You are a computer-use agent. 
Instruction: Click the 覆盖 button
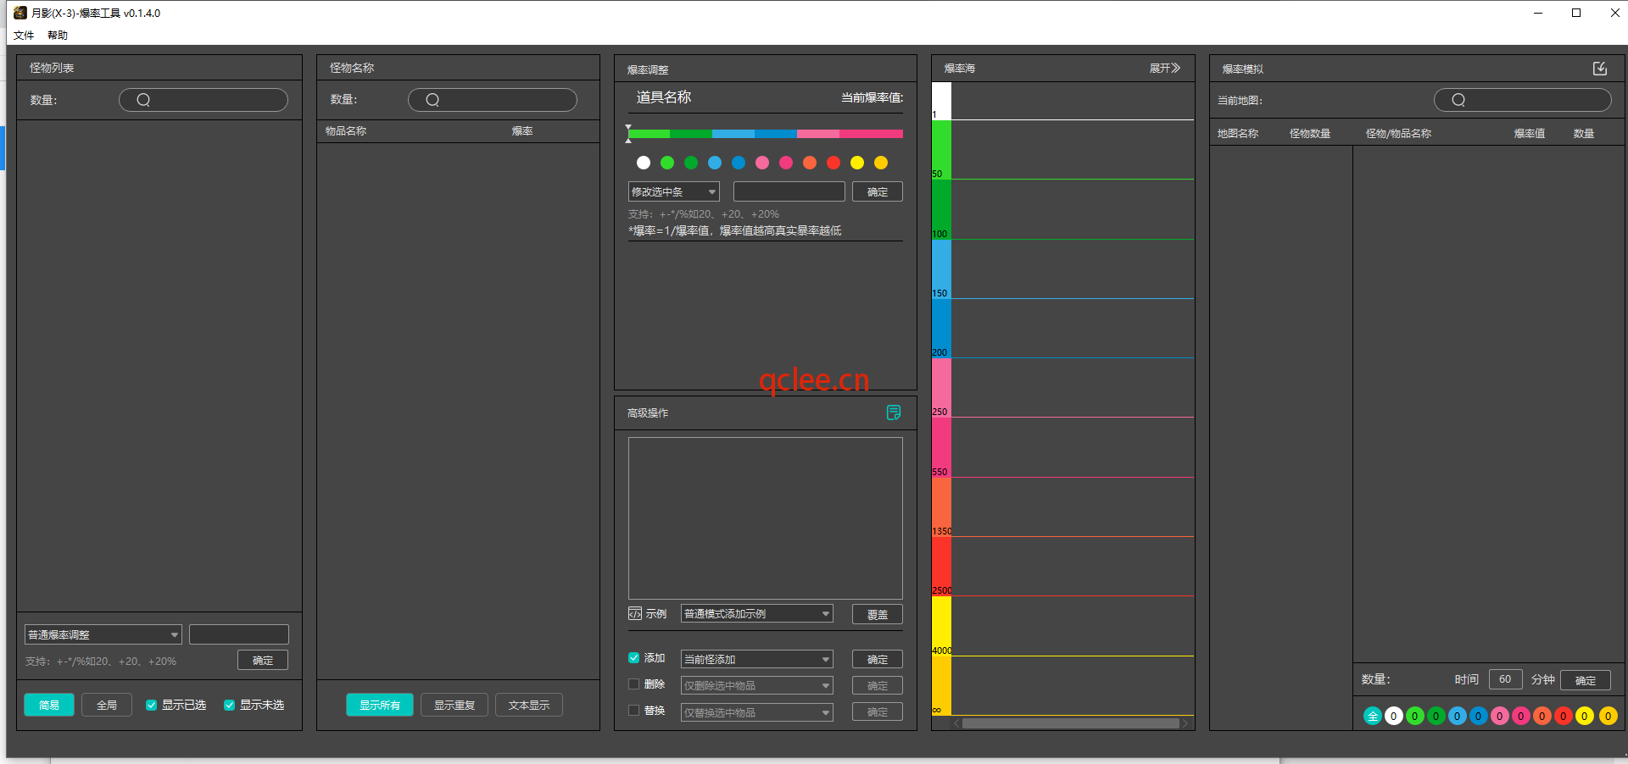(x=878, y=614)
